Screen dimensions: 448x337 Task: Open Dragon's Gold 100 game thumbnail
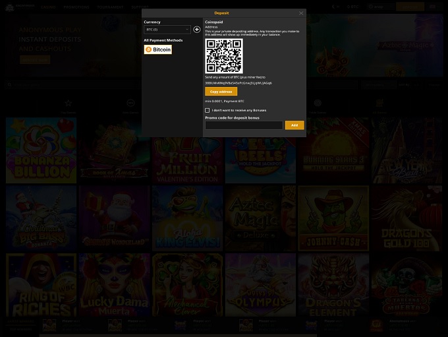click(407, 218)
